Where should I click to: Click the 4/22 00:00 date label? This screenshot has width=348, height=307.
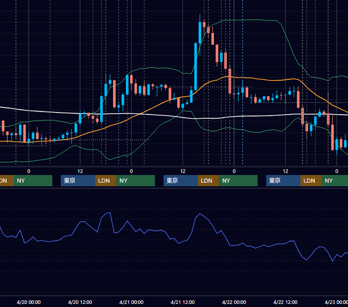[x=234, y=302]
